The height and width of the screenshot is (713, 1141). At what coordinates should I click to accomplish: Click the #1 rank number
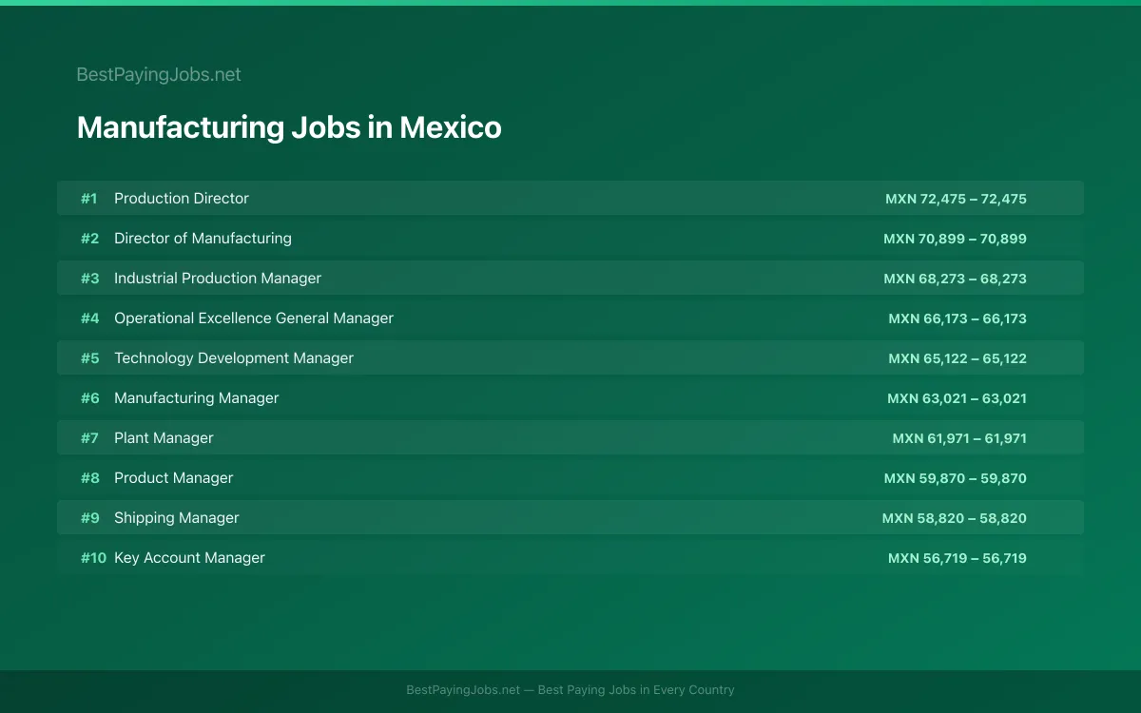(89, 199)
